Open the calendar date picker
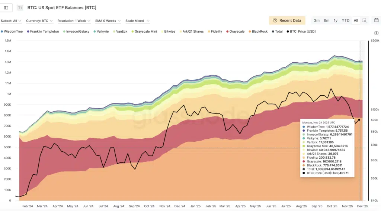Viewport: 381px width, 211px height. 376,20
